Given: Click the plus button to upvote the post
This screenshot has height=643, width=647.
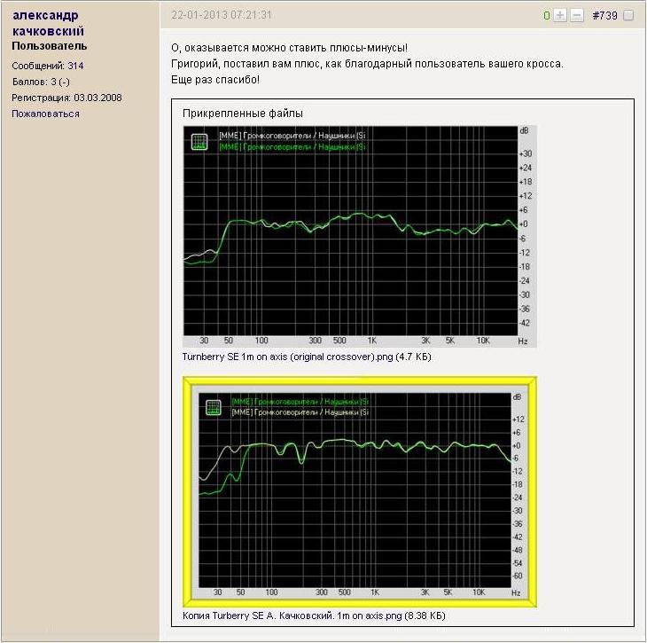Looking at the screenshot, I should click(x=560, y=16).
